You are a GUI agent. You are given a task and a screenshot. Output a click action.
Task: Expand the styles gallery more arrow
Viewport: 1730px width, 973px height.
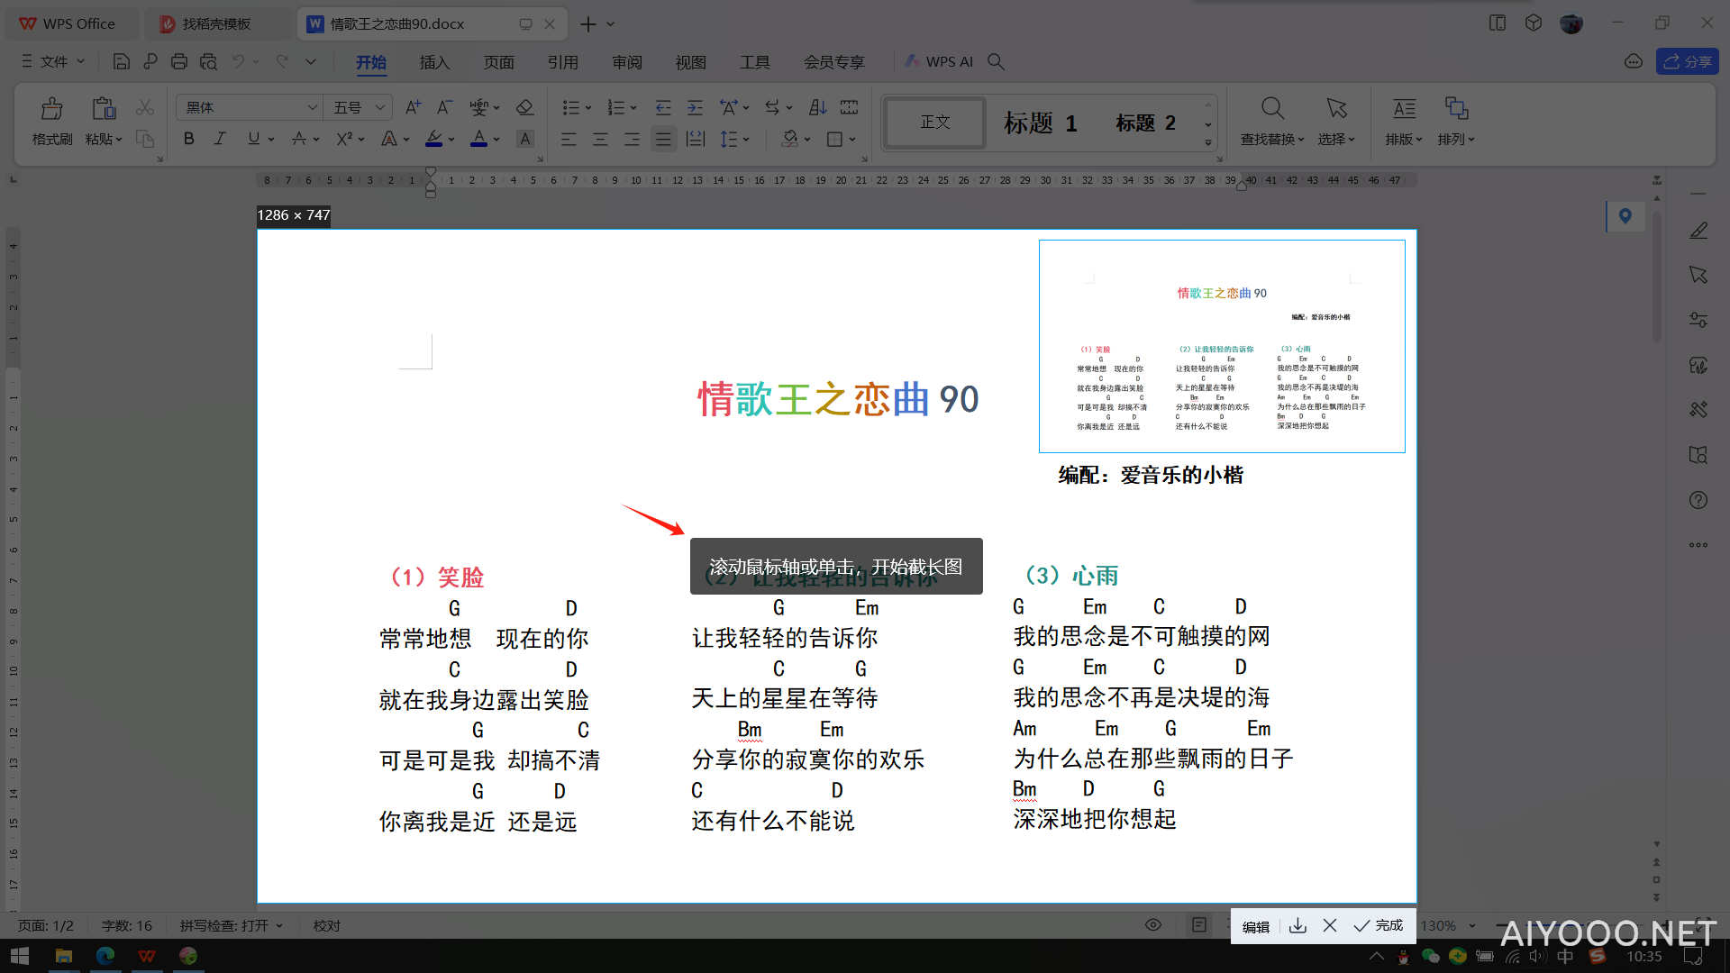tap(1208, 142)
